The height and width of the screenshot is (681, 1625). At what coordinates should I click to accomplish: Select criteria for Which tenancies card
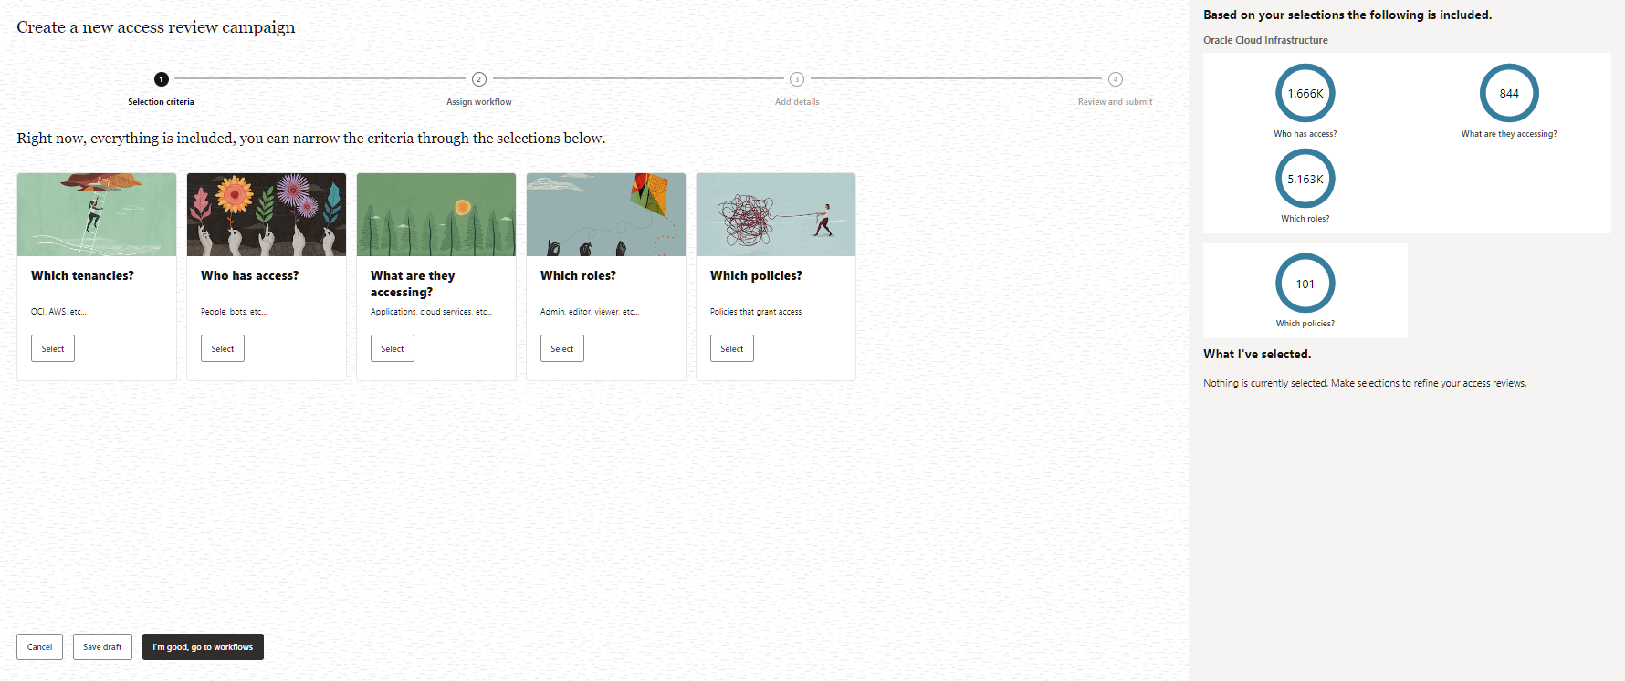[53, 348]
